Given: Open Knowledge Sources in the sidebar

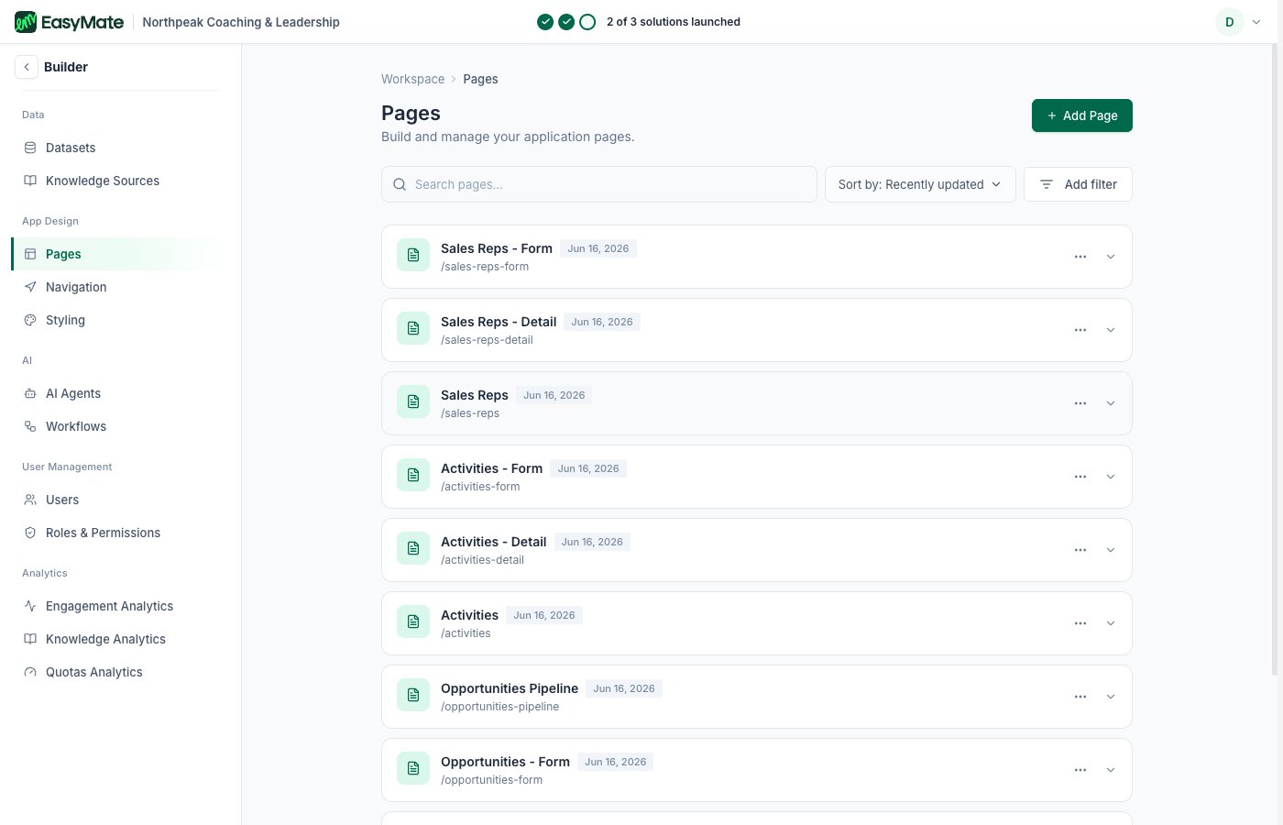Looking at the screenshot, I should pos(115,181).
